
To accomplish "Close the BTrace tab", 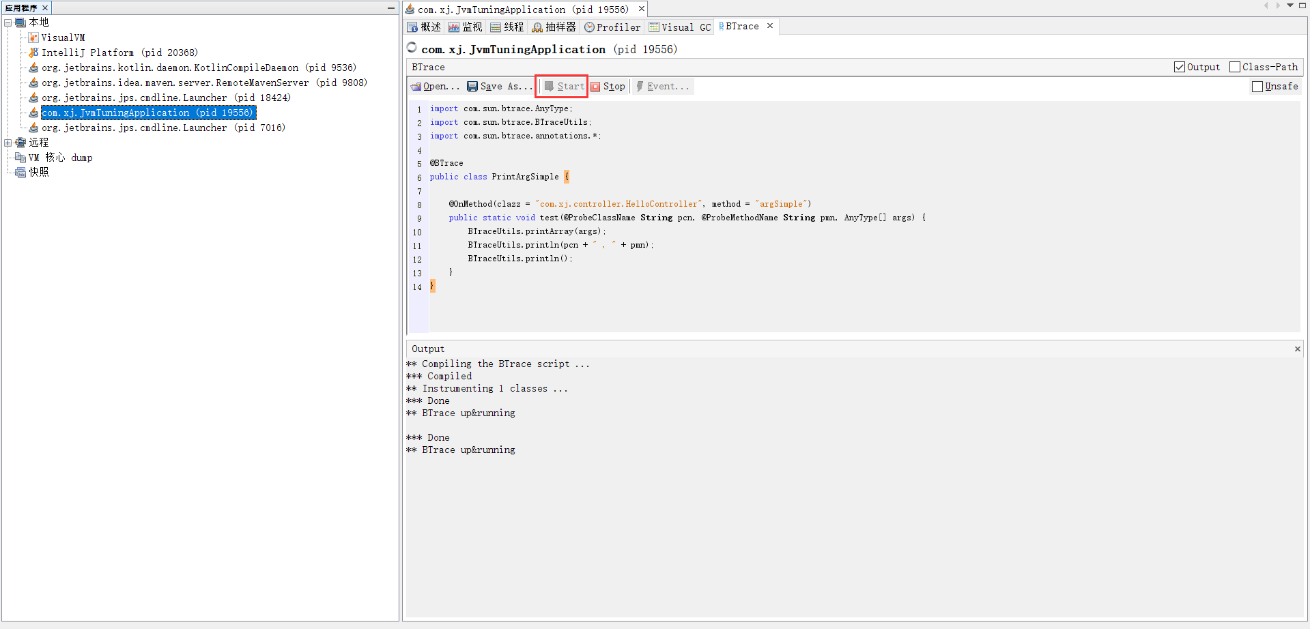I will 770,26.
